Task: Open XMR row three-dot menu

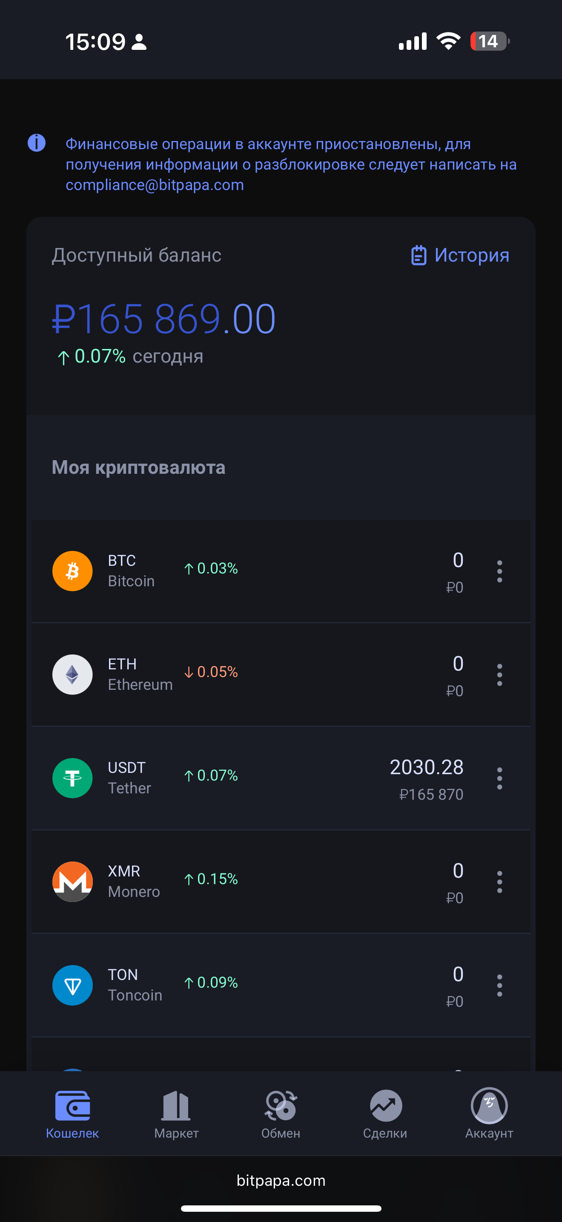Action: [x=499, y=882]
